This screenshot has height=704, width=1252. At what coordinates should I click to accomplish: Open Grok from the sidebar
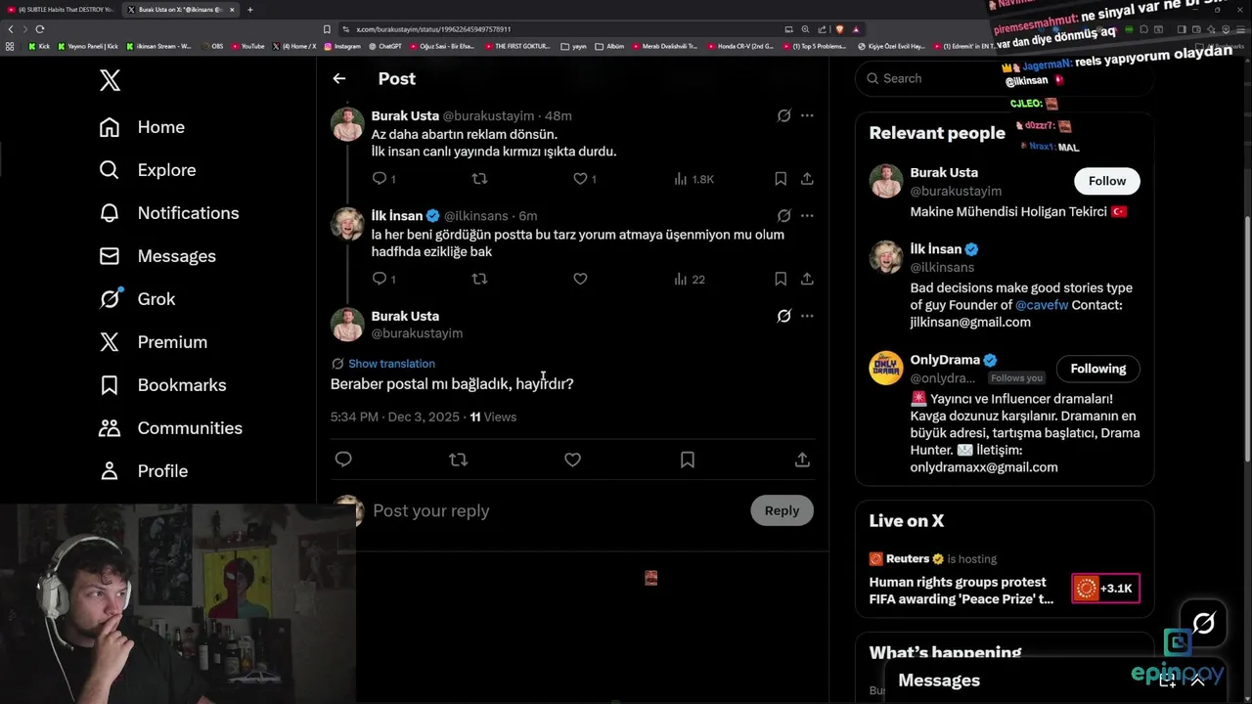click(x=137, y=299)
